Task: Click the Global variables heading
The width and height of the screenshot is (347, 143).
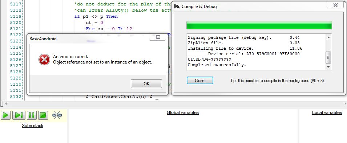Action: click(x=183, y=113)
